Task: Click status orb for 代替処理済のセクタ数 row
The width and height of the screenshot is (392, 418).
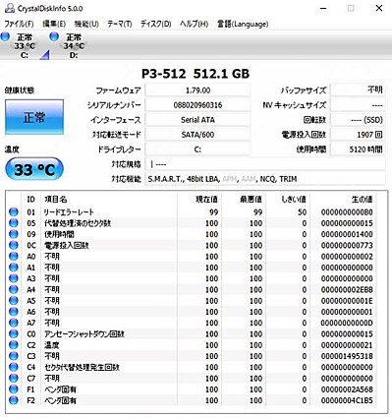Action: pos(14,223)
